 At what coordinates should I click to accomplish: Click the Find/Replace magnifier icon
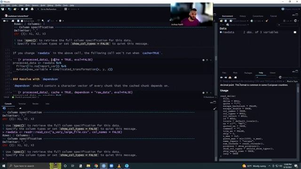pos(43,21)
